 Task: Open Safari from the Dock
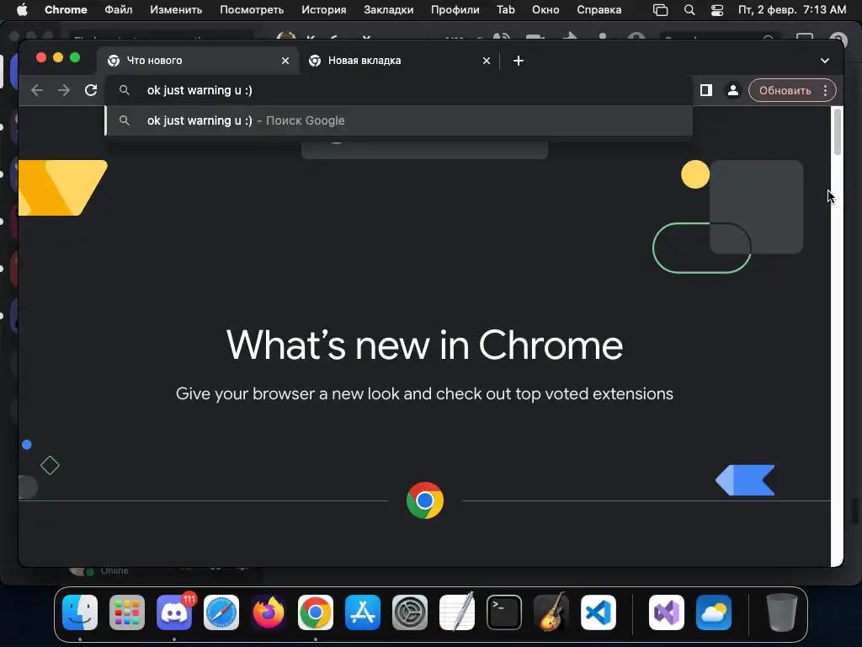221,612
